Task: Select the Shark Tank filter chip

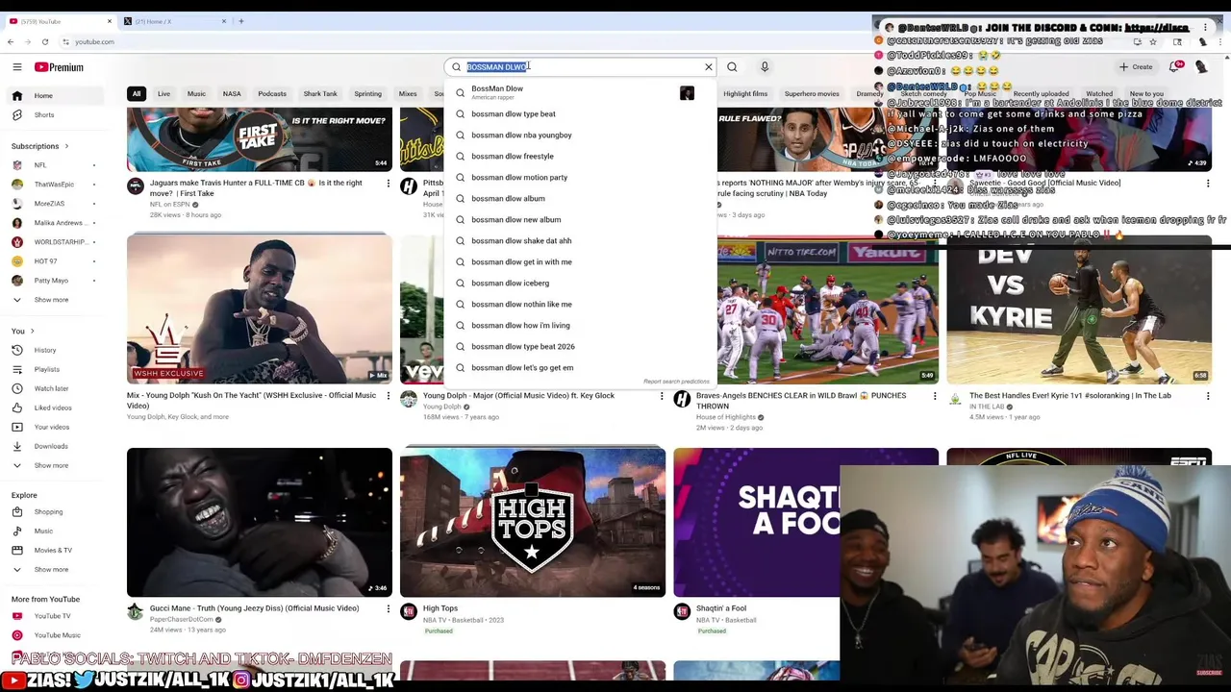Action: tap(320, 94)
